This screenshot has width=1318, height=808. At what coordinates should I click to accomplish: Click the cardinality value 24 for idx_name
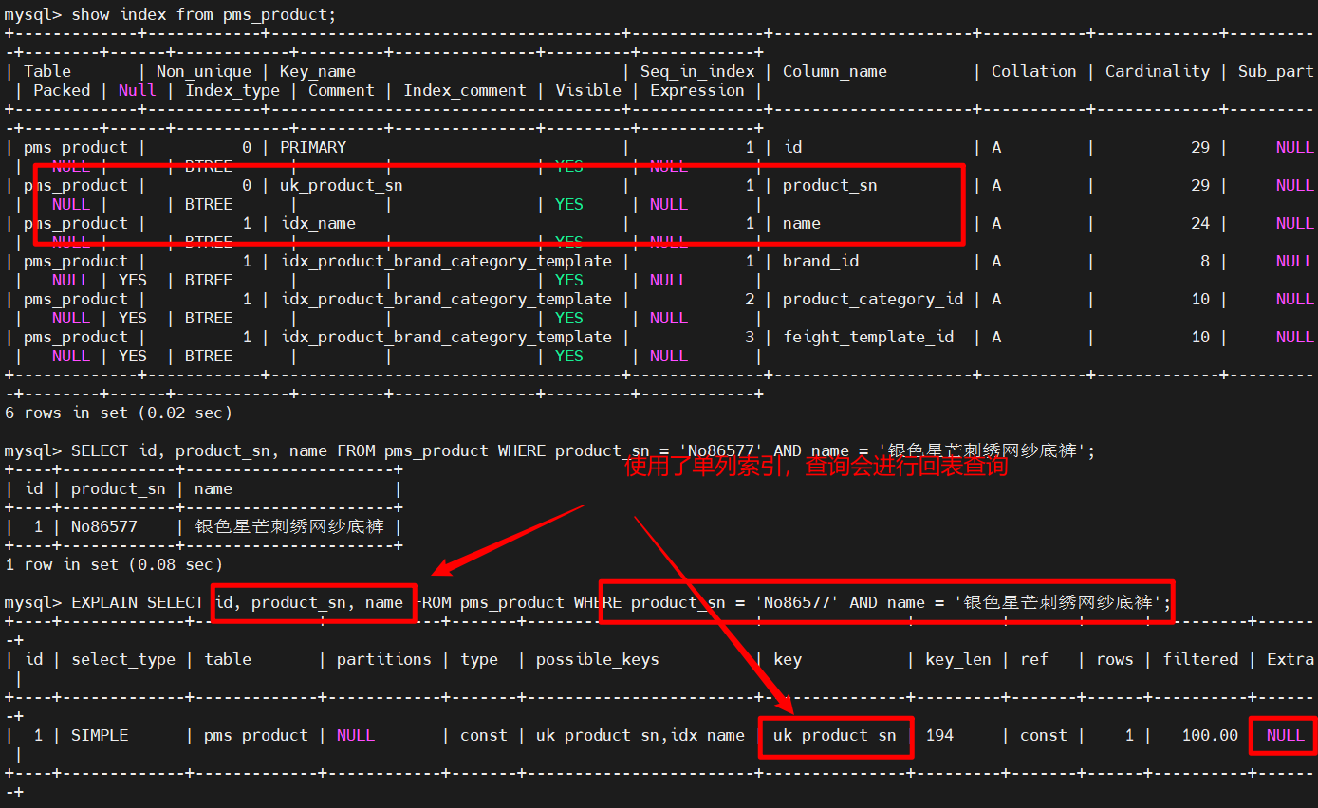coord(1200,224)
